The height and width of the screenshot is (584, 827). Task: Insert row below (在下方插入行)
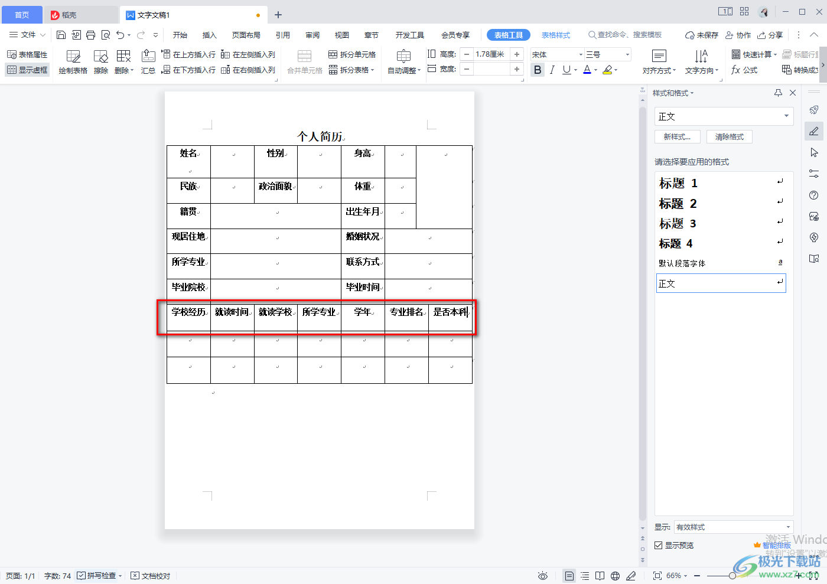188,70
